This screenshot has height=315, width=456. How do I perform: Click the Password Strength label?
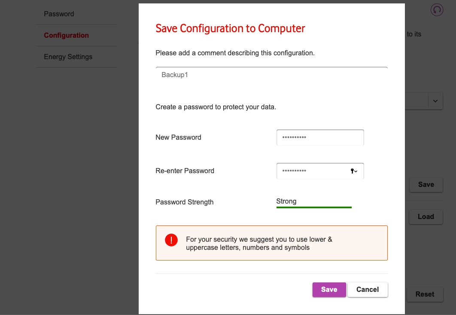point(184,202)
